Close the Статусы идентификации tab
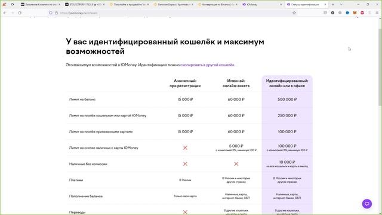Image resolution: width=382 pixels, height=215 pixels. pyautogui.click(x=325, y=4)
